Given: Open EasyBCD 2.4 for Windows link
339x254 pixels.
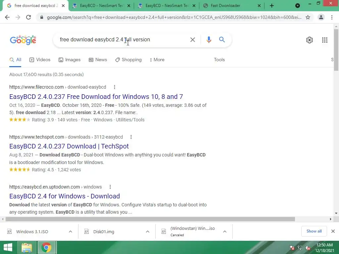Looking at the screenshot, I should 65,196.
